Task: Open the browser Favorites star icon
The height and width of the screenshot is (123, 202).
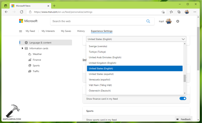Action: point(171,12)
